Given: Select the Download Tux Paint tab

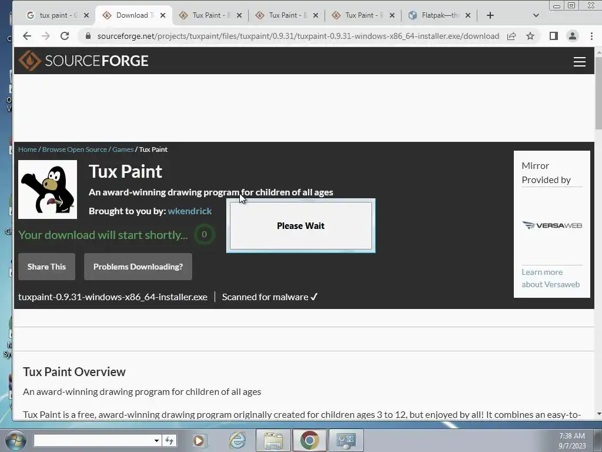Looking at the screenshot, I should (134, 15).
